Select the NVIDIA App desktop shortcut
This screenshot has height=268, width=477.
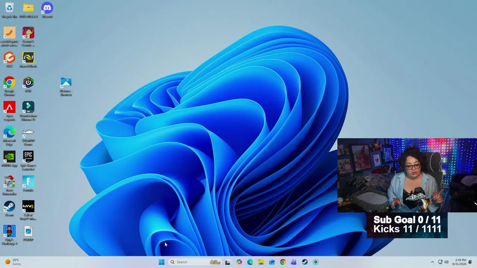[9, 159]
